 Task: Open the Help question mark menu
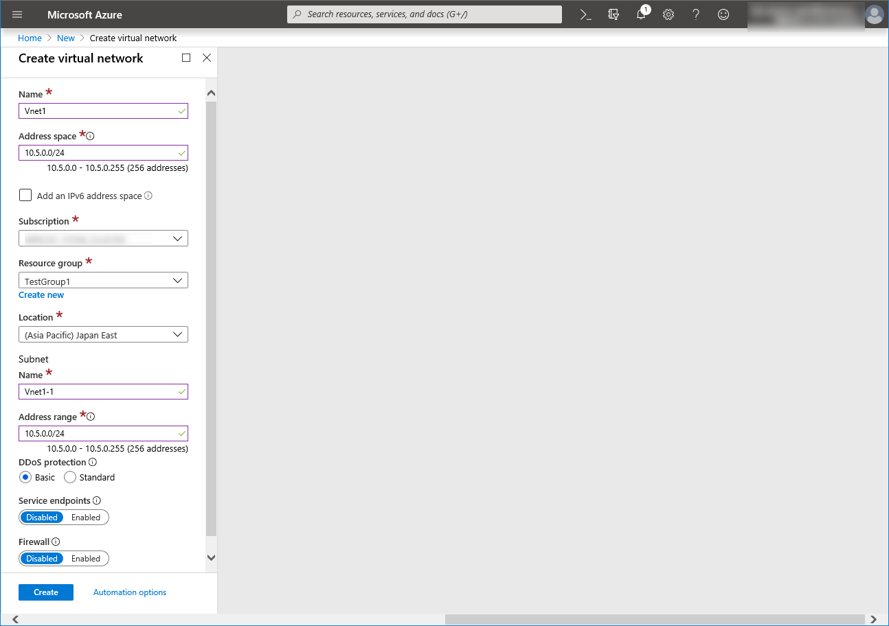pyautogui.click(x=696, y=14)
